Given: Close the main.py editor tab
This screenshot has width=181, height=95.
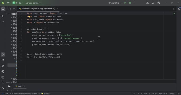Looking at the screenshot, I should pyautogui.click(x=57, y=9).
